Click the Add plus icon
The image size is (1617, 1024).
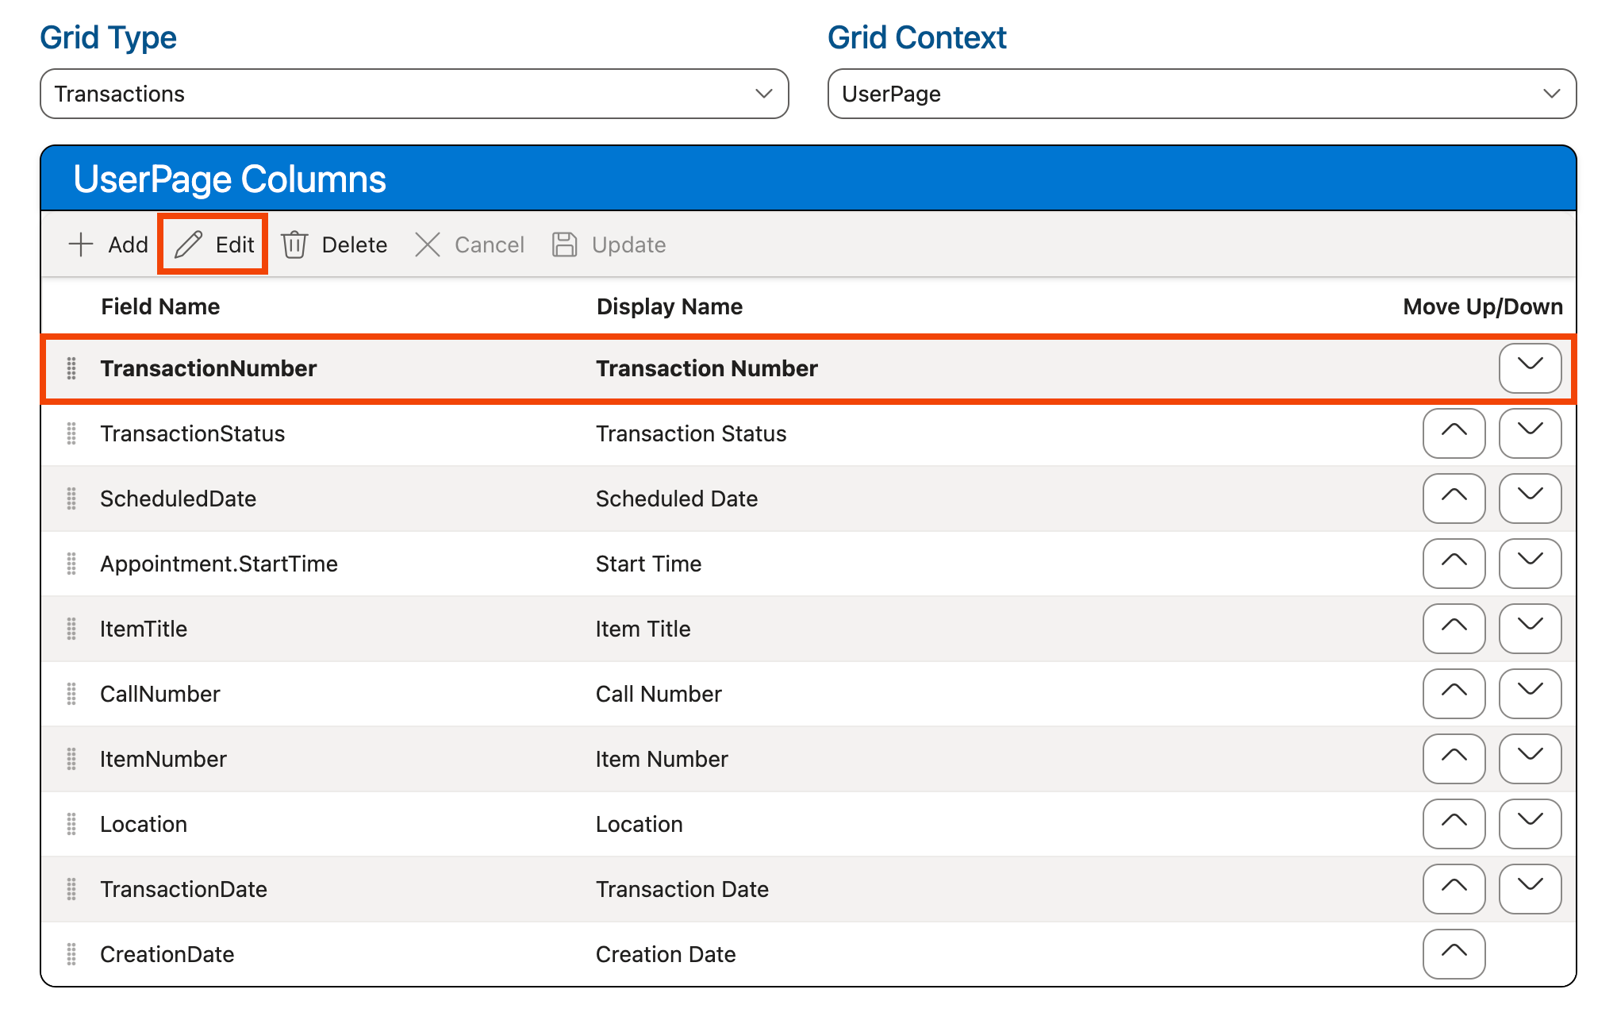(82, 244)
